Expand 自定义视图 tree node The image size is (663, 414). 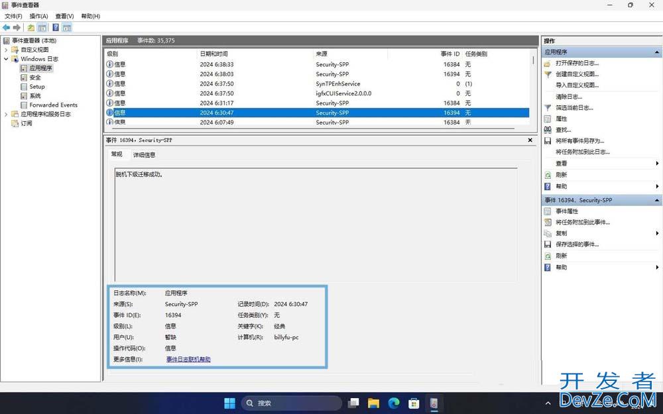(6, 50)
